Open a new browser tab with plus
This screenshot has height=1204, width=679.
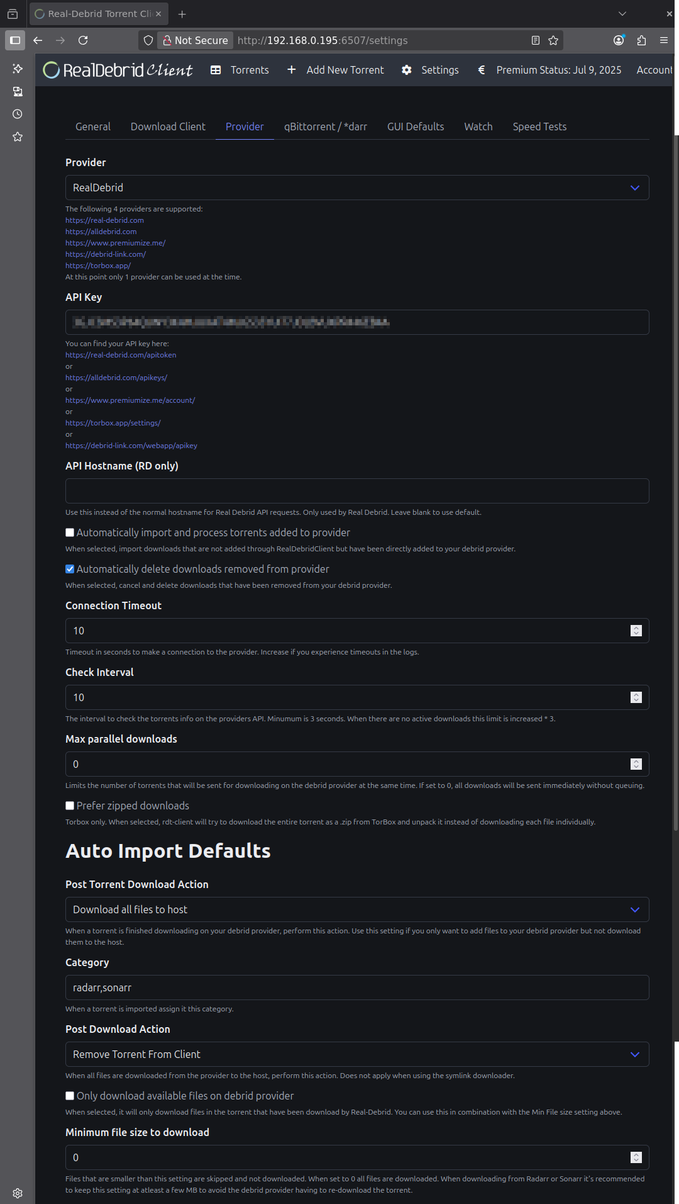(182, 14)
